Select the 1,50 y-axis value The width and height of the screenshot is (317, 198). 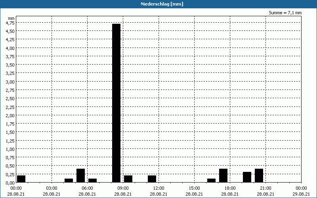(x=10, y=132)
